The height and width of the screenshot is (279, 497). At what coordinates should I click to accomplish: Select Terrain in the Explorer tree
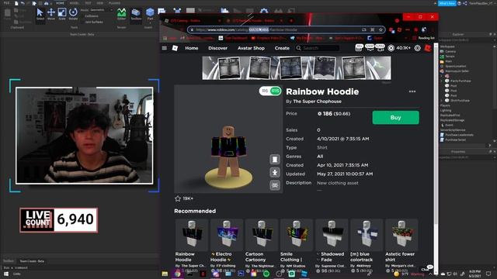(450, 57)
